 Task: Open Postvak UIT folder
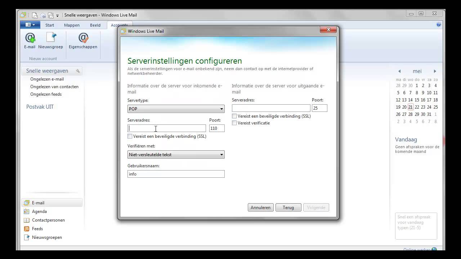point(40,107)
